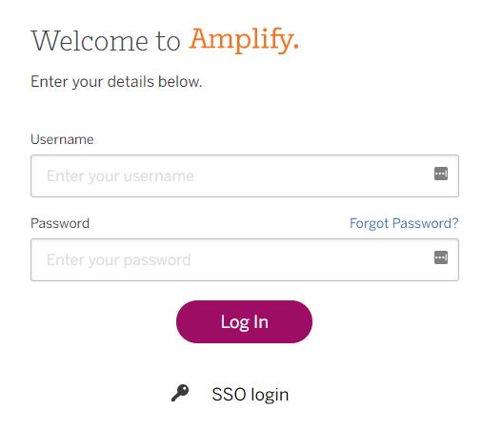Click the Password field label
Screen dimensions: 482x431
click(60, 223)
